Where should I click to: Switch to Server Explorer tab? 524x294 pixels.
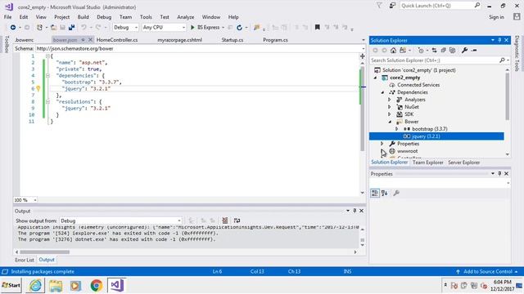tap(464, 163)
